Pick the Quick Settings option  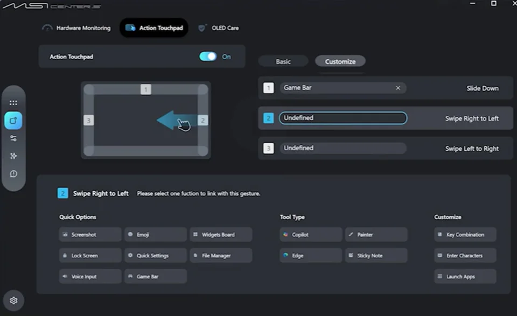pos(156,255)
